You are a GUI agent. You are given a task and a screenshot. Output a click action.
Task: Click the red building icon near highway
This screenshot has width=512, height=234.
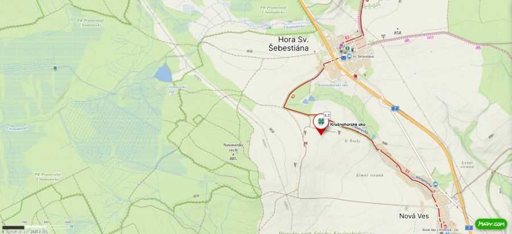(355, 76)
